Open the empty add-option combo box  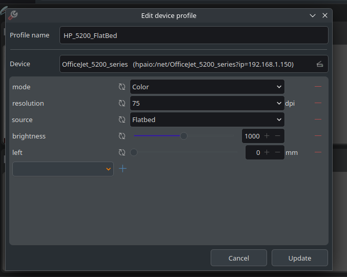pyautogui.click(x=63, y=169)
